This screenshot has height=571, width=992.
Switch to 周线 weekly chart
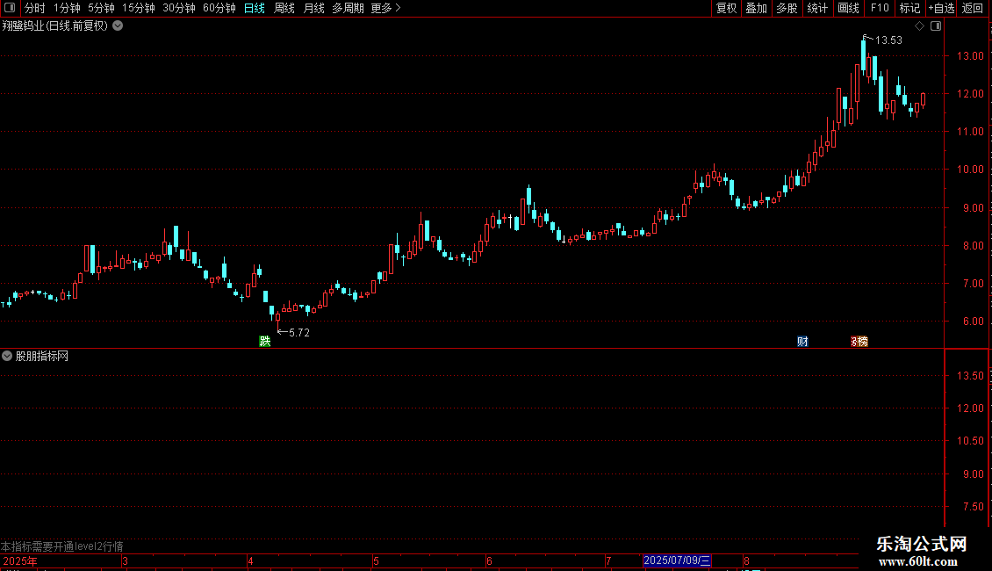pyautogui.click(x=284, y=8)
